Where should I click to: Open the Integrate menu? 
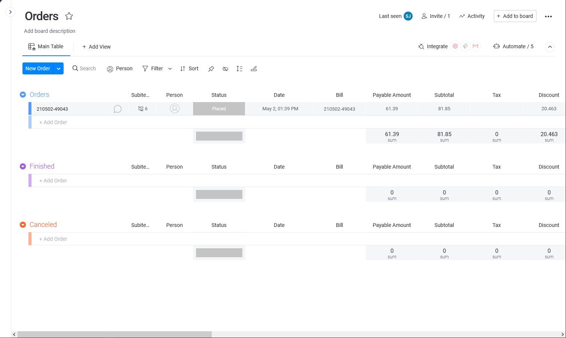tap(433, 46)
